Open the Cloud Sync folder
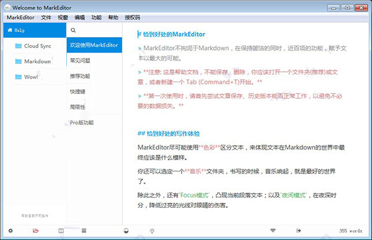 (35, 46)
